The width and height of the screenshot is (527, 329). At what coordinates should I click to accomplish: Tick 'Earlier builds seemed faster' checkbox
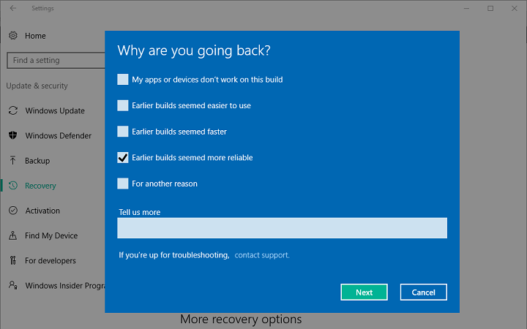[123, 132]
